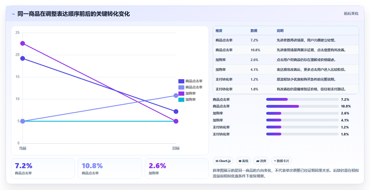The width and height of the screenshot is (370, 190).
Task: Click the Chart.js tag
Action: point(223,161)
